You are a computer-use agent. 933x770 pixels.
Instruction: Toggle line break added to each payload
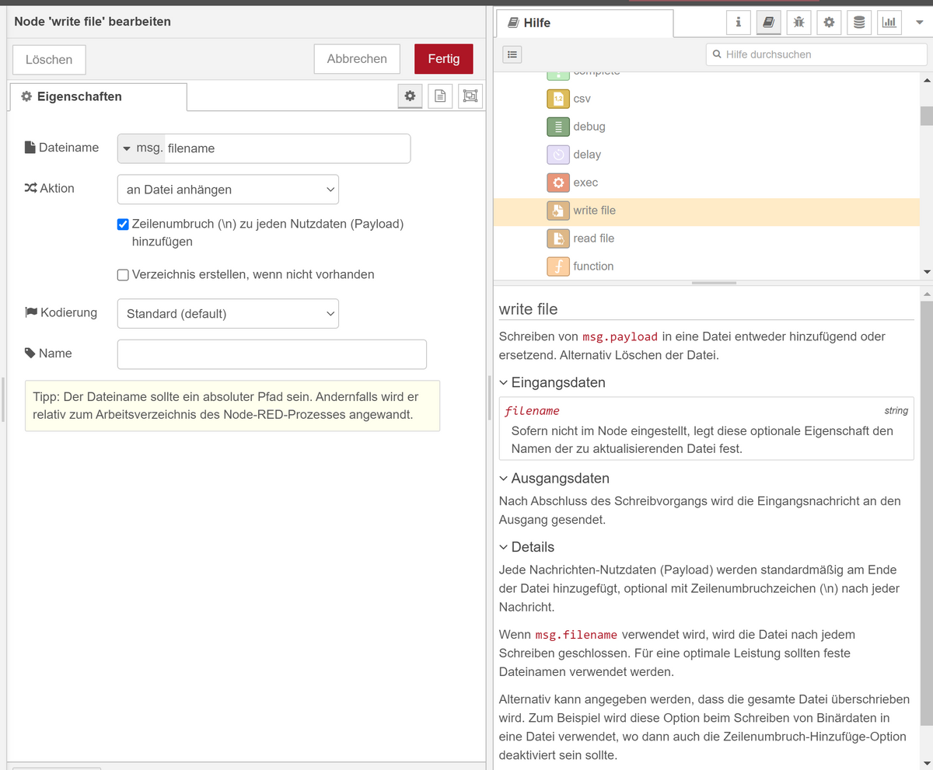123,225
